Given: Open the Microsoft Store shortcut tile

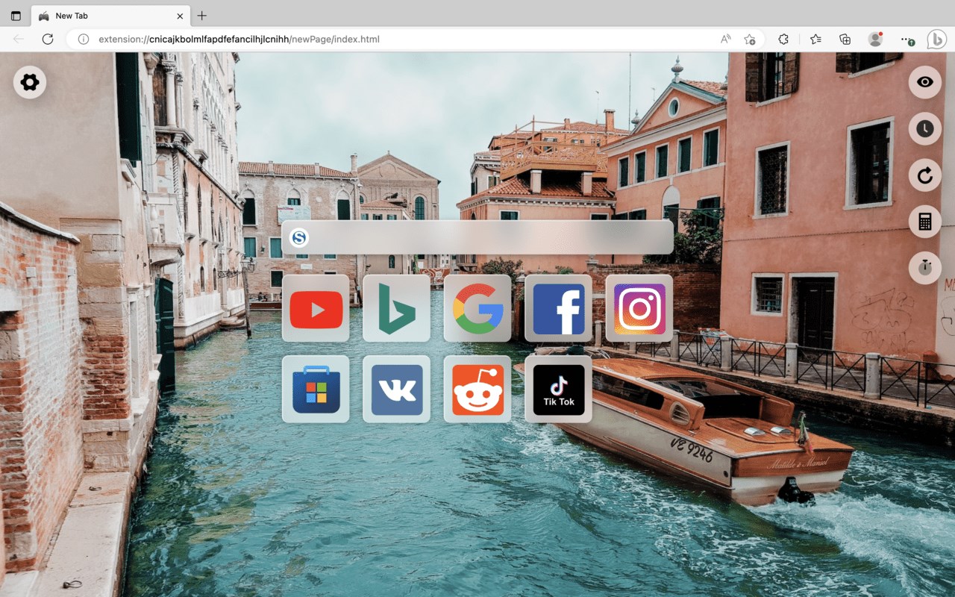Looking at the screenshot, I should (x=316, y=389).
